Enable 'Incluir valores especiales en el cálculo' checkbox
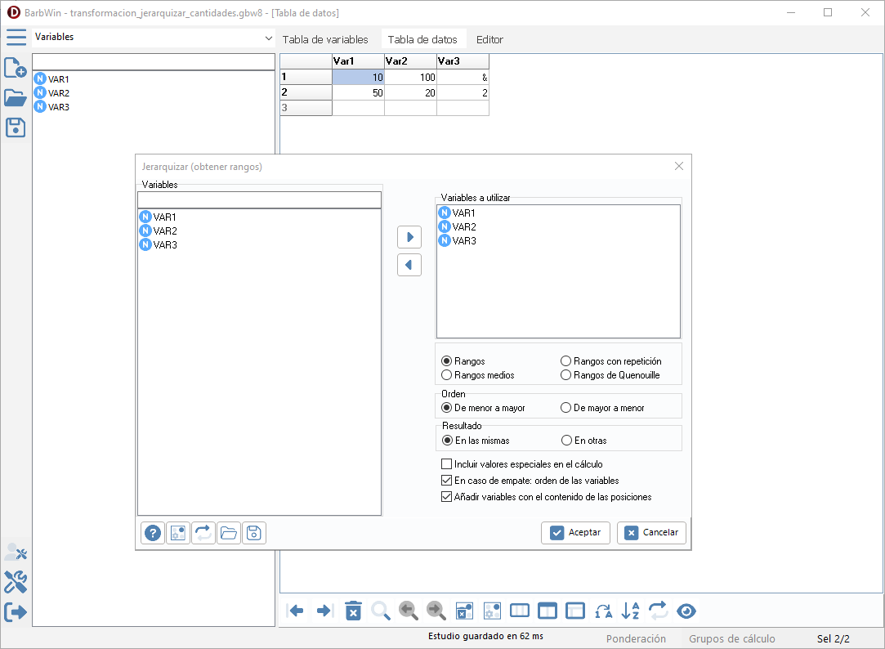The height and width of the screenshot is (649, 885). 446,464
